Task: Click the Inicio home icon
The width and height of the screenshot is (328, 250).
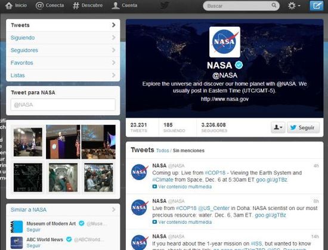Action: click(9, 5)
